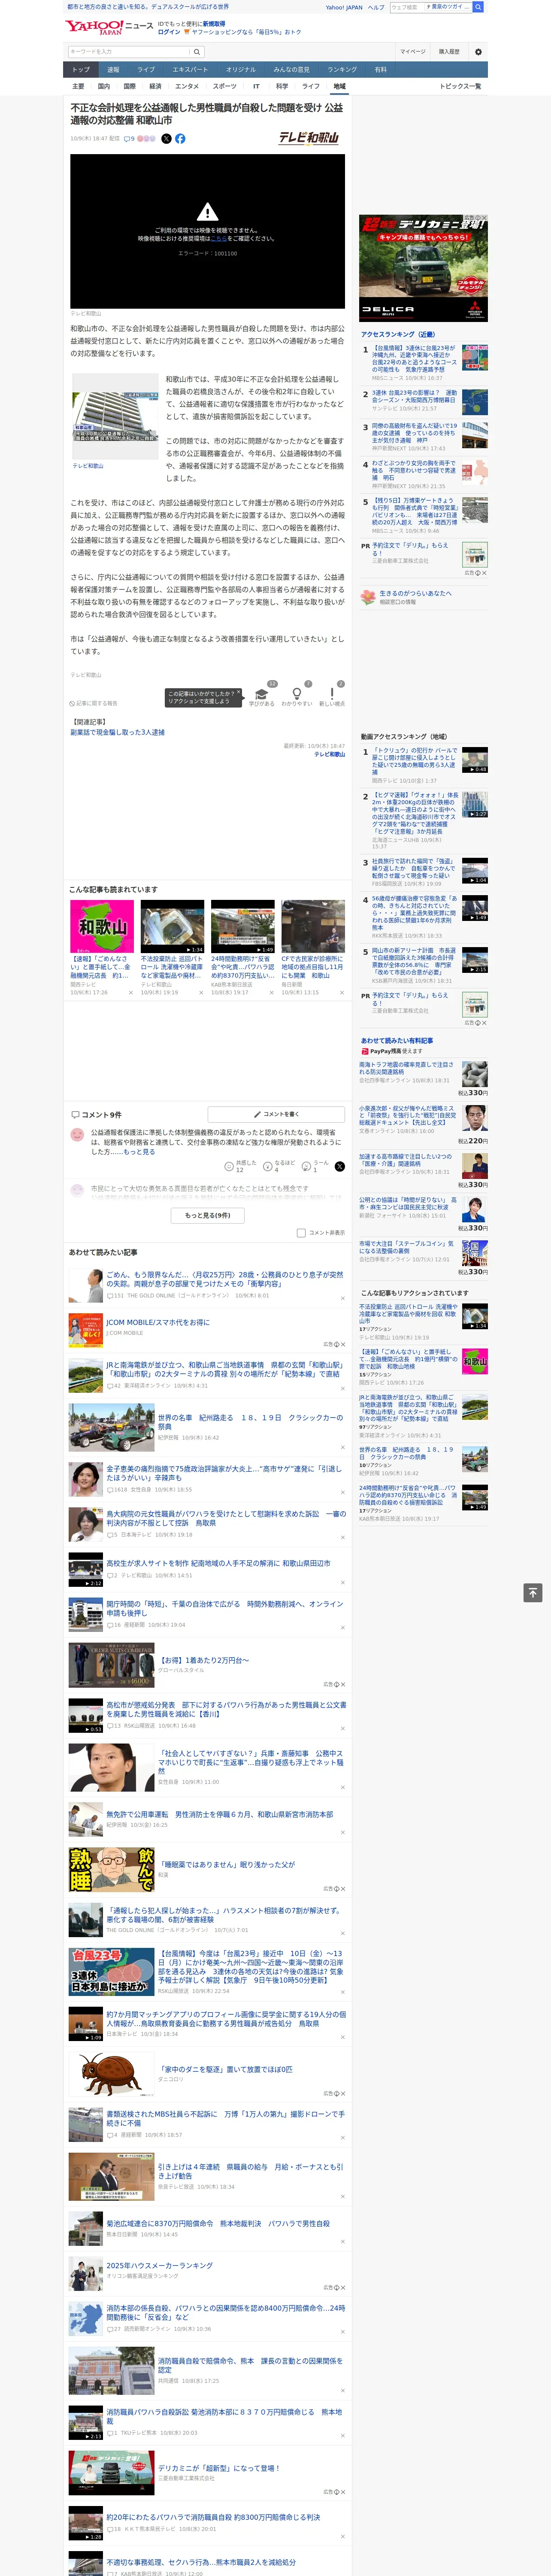This screenshot has height=2576, width=551.
Task: Open the エキスパート tab
Action: [x=190, y=70]
